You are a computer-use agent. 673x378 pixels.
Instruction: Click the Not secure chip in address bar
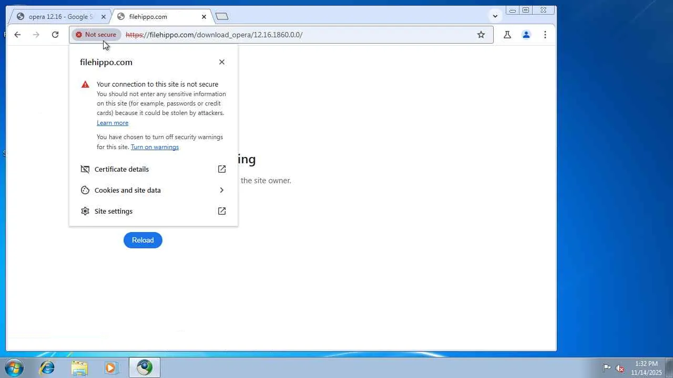point(96,35)
